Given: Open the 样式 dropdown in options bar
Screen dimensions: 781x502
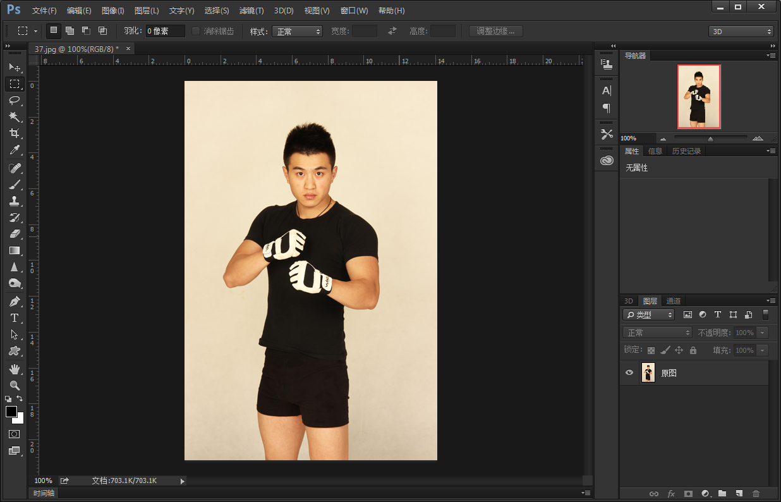Looking at the screenshot, I should [297, 30].
